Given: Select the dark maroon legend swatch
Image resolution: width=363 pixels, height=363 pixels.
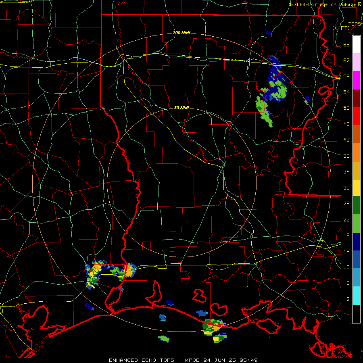Looking at the screenshot, I should tap(356, 98).
